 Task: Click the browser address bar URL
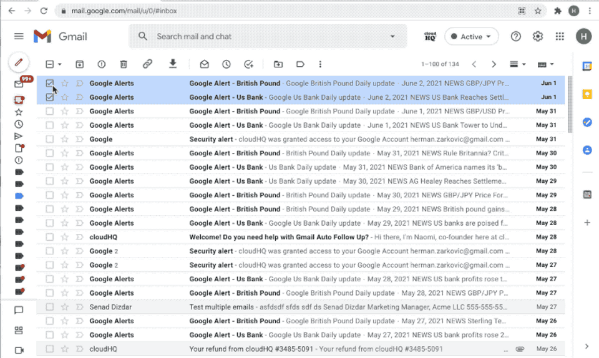pos(124,11)
